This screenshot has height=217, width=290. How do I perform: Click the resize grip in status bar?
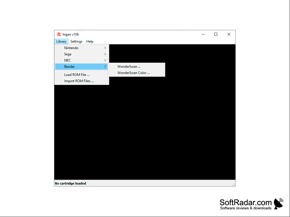click(x=234, y=185)
